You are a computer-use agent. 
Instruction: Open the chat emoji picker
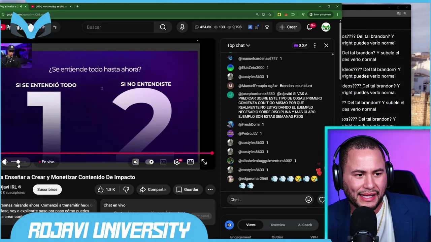pyautogui.click(x=308, y=200)
